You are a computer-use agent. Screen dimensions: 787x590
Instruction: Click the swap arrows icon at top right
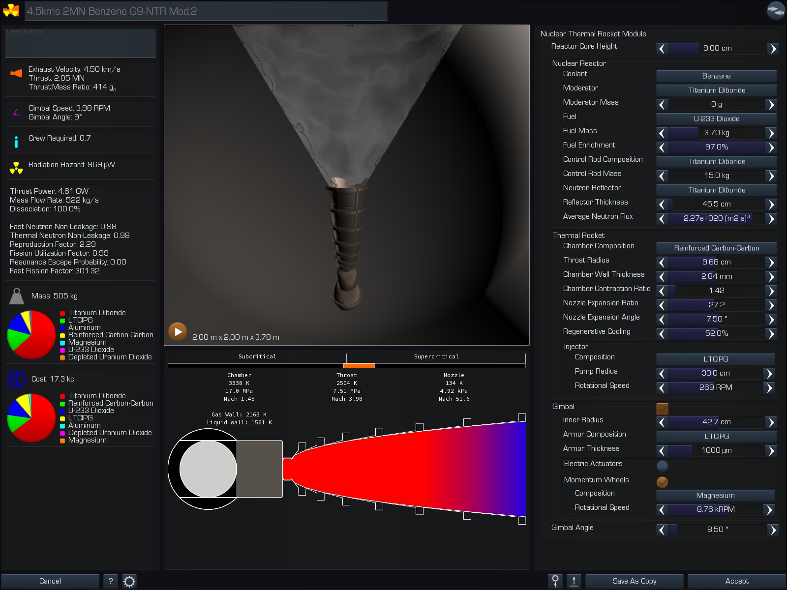point(776,10)
